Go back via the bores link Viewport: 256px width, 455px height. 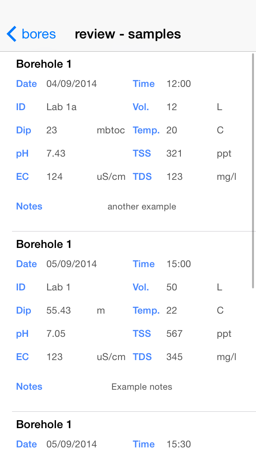(x=39, y=34)
